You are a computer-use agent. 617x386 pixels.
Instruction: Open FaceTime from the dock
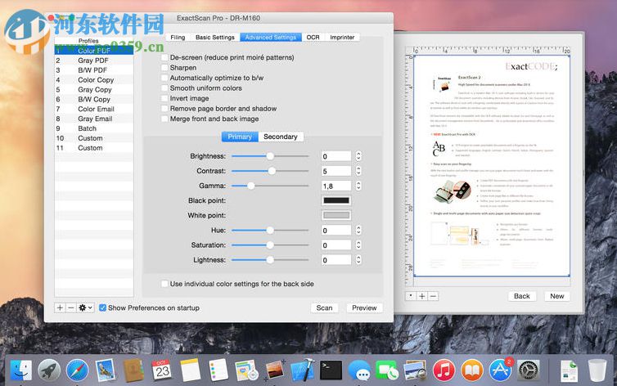coord(387,370)
